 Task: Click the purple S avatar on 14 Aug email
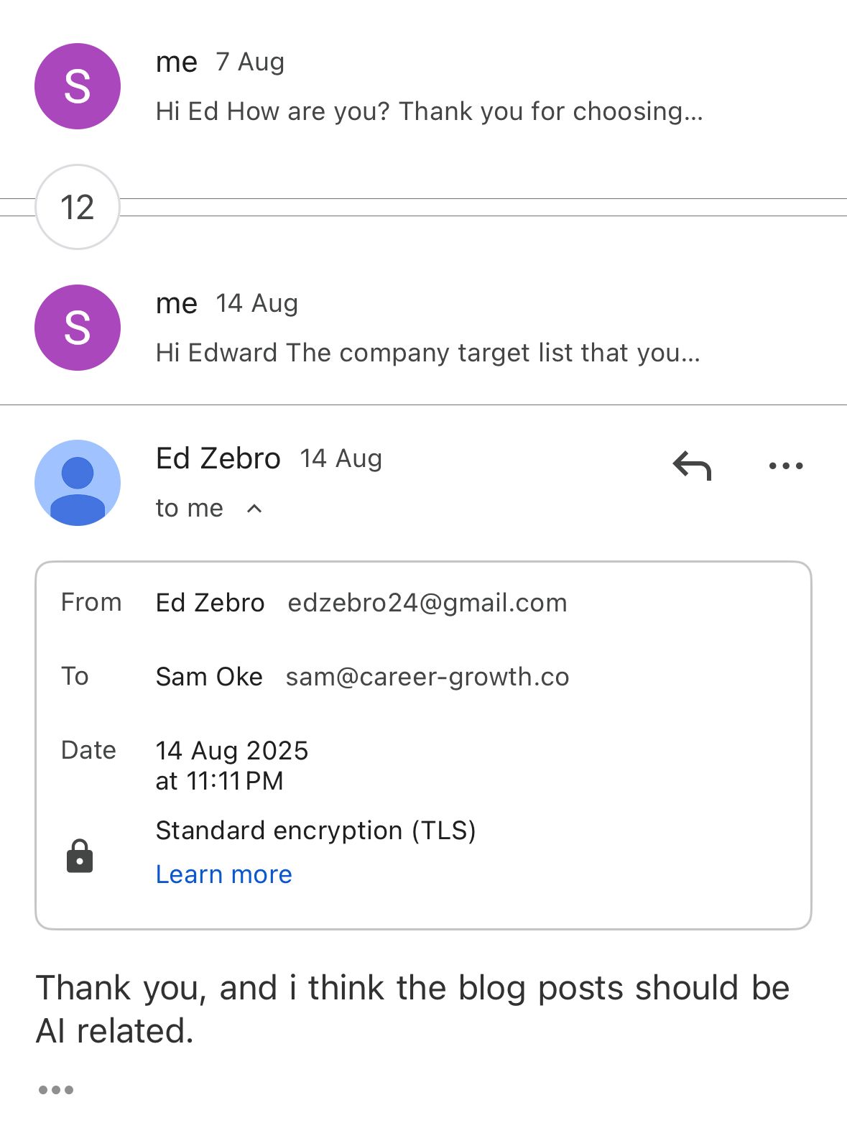pyautogui.click(x=78, y=328)
